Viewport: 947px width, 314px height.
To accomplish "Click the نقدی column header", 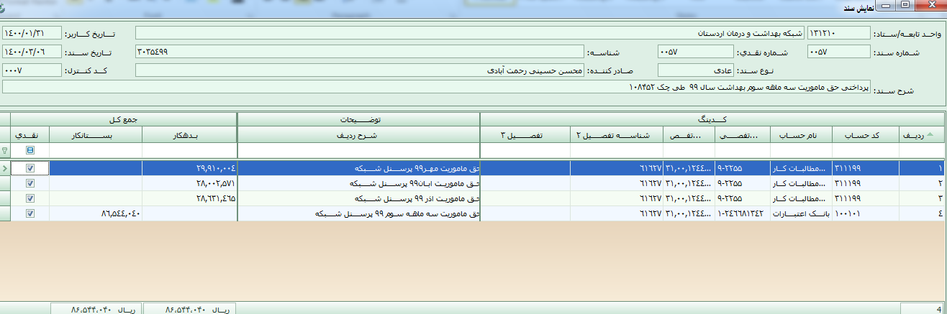I will tap(30, 134).
